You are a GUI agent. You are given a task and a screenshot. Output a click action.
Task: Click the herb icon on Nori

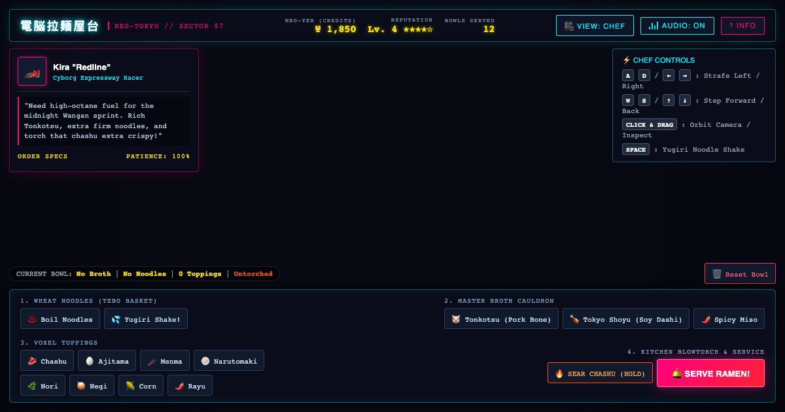click(31, 386)
